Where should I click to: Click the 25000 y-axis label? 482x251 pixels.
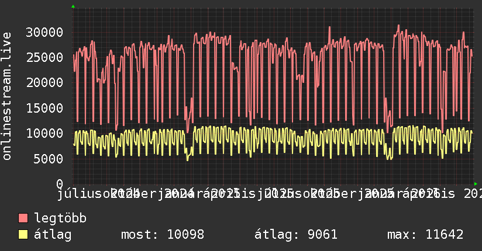tap(44, 57)
